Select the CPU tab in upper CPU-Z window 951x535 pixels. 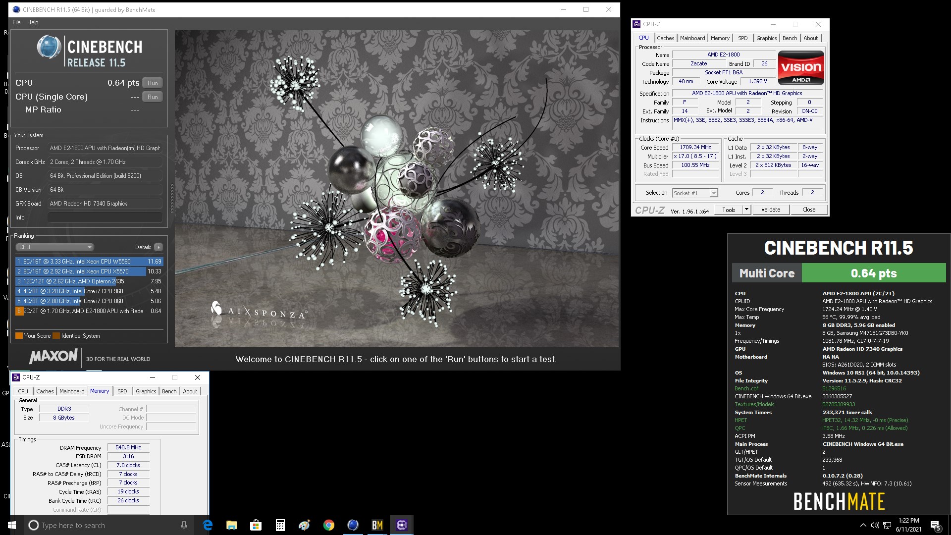pos(643,38)
